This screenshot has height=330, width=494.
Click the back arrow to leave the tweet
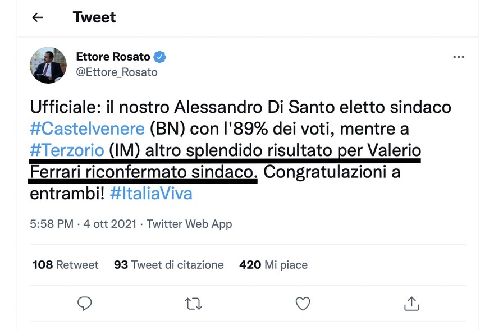click(x=37, y=17)
